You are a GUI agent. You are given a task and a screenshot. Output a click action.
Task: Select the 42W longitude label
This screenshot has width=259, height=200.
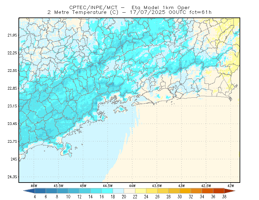coord(231,186)
